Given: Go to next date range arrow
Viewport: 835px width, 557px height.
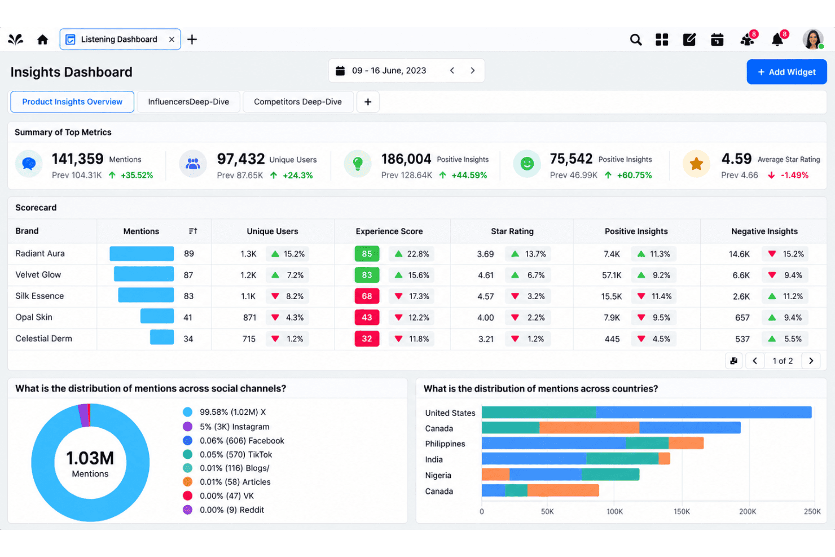Looking at the screenshot, I should 473,71.
